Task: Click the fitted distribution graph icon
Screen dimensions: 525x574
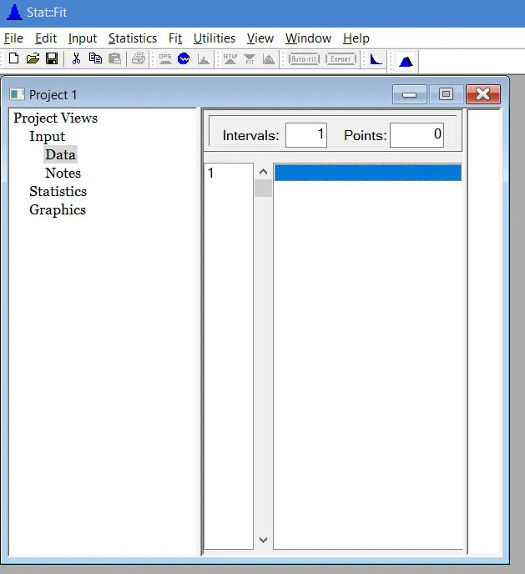Action: pyautogui.click(x=269, y=58)
